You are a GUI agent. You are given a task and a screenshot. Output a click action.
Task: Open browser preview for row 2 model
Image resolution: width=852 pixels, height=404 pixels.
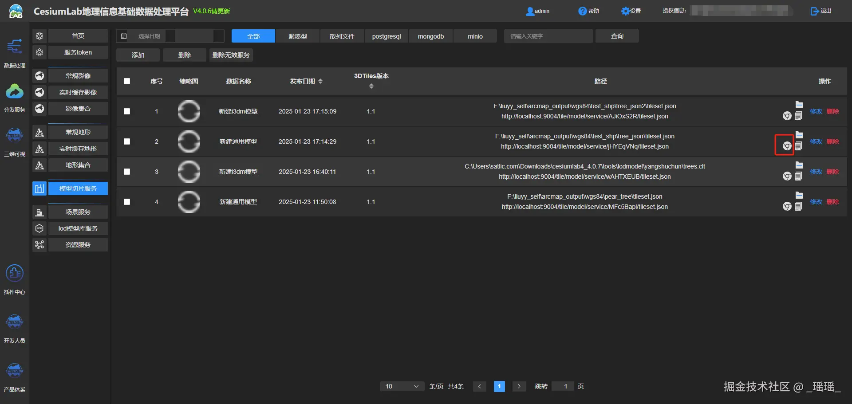pyautogui.click(x=787, y=146)
